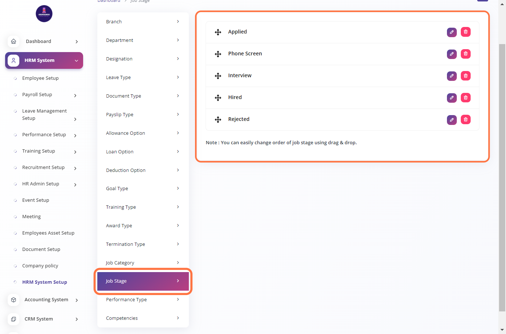Screen dimensions: 506x334
Task: Expand the Payroll Setup submenu arrow
Action: point(75,95)
